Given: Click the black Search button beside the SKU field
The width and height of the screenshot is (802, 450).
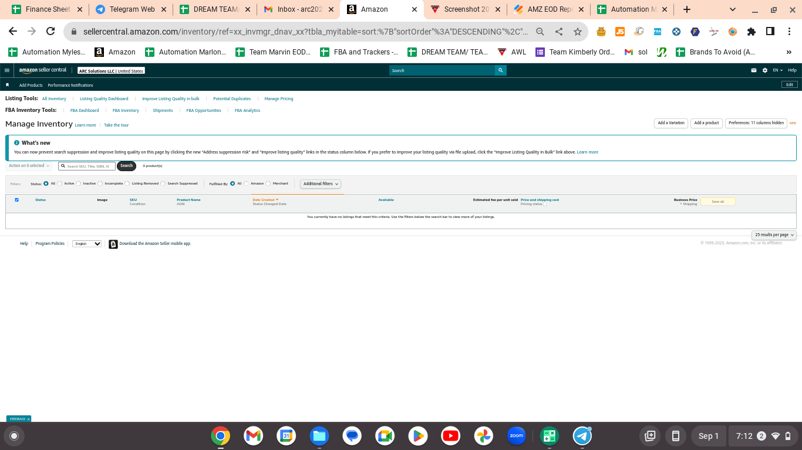Looking at the screenshot, I should (126, 166).
